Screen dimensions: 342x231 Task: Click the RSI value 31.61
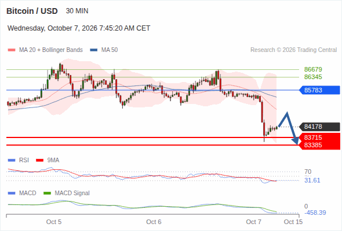click(x=312, y=180)
